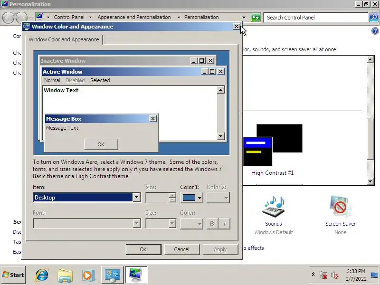Open the Sounds icon in Personalization
Image resolution: width=380 pixels, height=285 pixels.
tap(274, 207)
